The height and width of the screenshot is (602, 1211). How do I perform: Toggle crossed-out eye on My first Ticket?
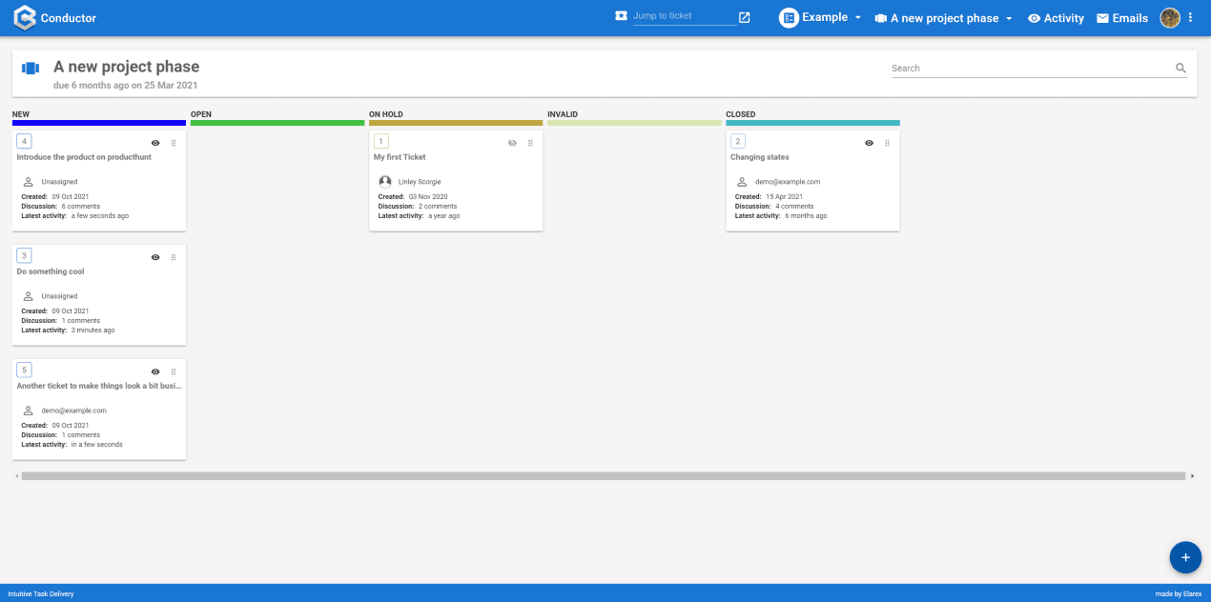click(512, 143)
